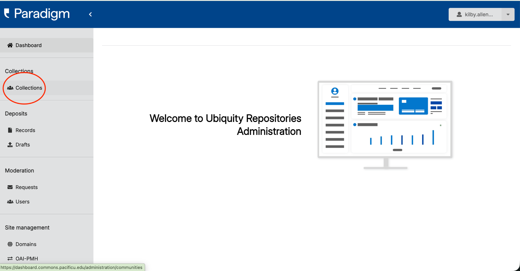The height and width of the screenshot is (271, 520).
Task: Open the OAI-PMH settings link
Action: click(x=47, y=259)
